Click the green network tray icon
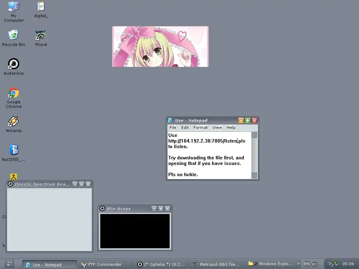The width and height of the screenshot is (359, 269). (x=337, y=263)
